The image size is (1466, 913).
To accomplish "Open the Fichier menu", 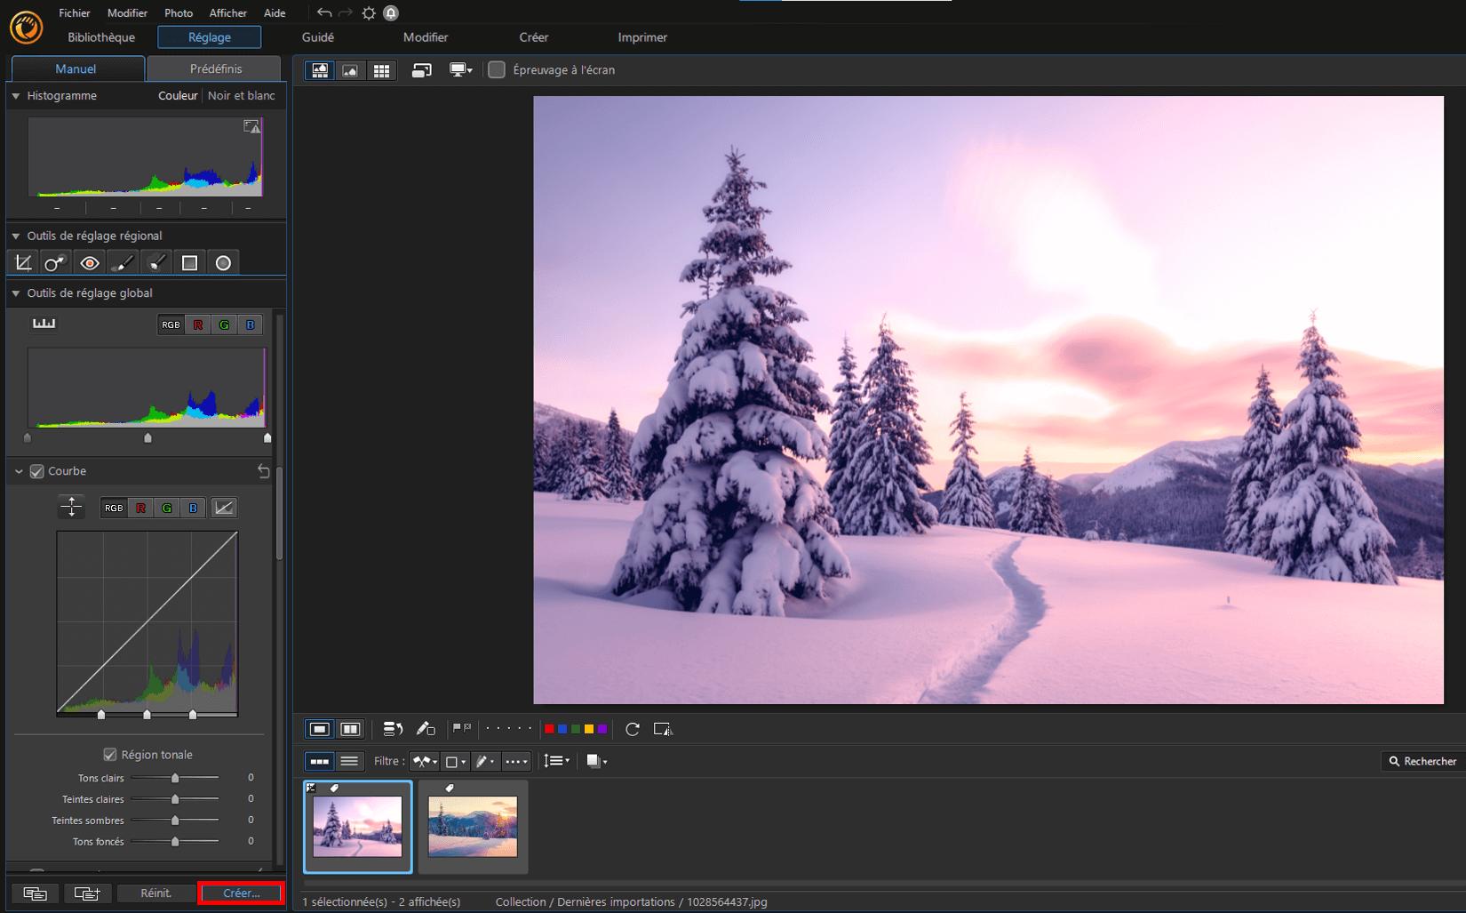I will tap(74, 12).
